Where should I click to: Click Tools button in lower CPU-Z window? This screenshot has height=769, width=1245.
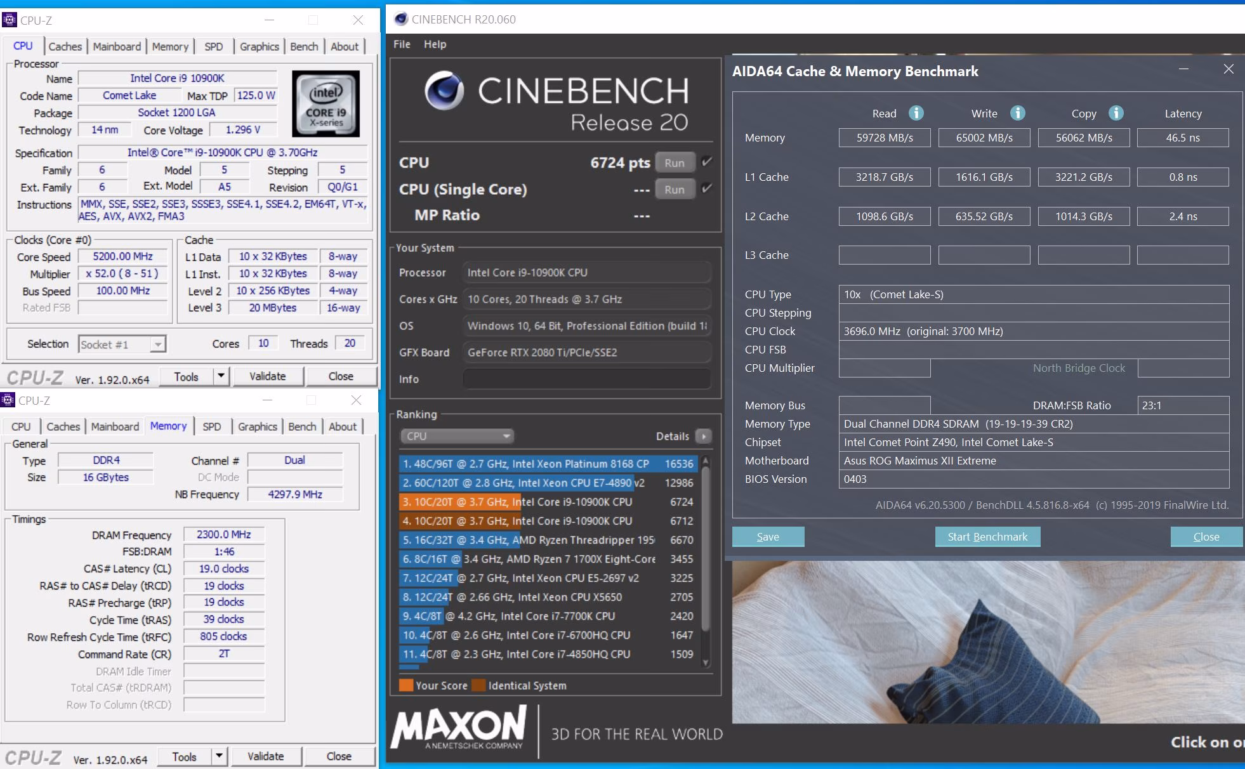coord(184,756)
